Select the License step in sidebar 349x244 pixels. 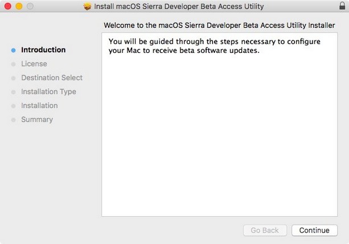[34, 64]
